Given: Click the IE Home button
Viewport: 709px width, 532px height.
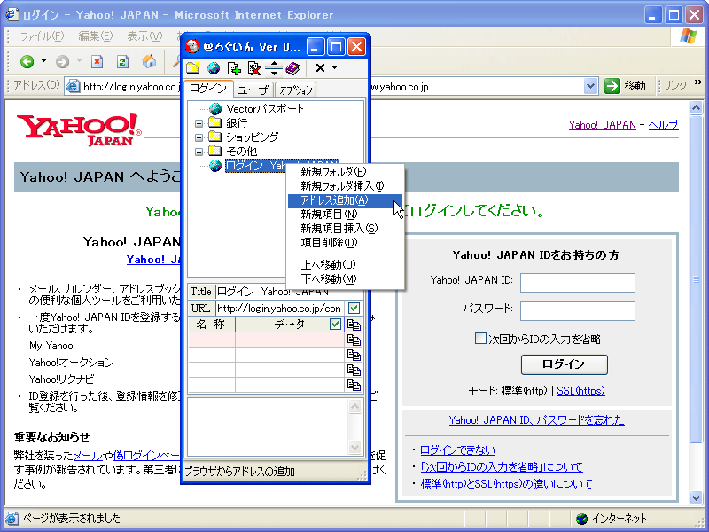Looking at the screenshot, I should [149, 61].
